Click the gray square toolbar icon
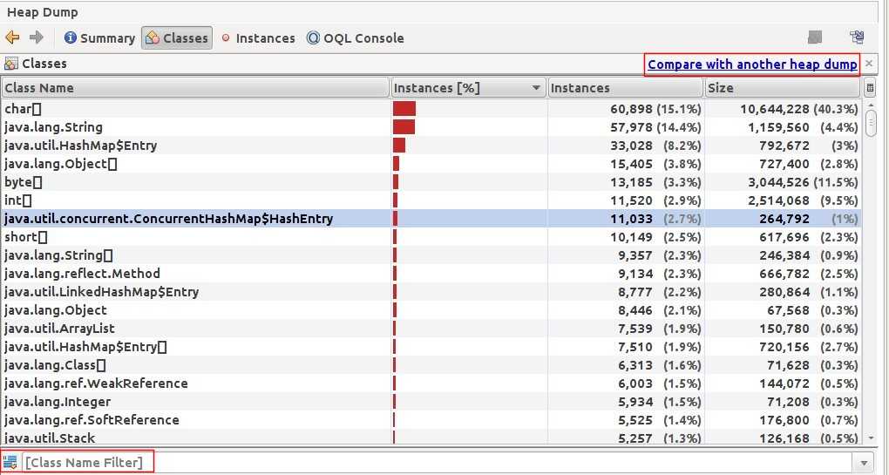This screenshot has height=475, width=889. pyautogui.click(x=815, y=37)
